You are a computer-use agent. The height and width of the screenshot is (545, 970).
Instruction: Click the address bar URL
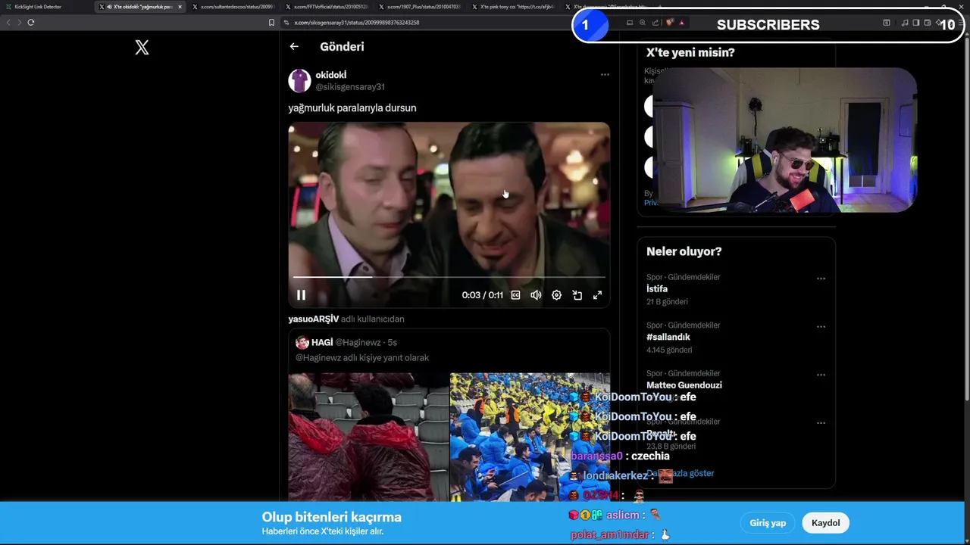click(356, 23)
